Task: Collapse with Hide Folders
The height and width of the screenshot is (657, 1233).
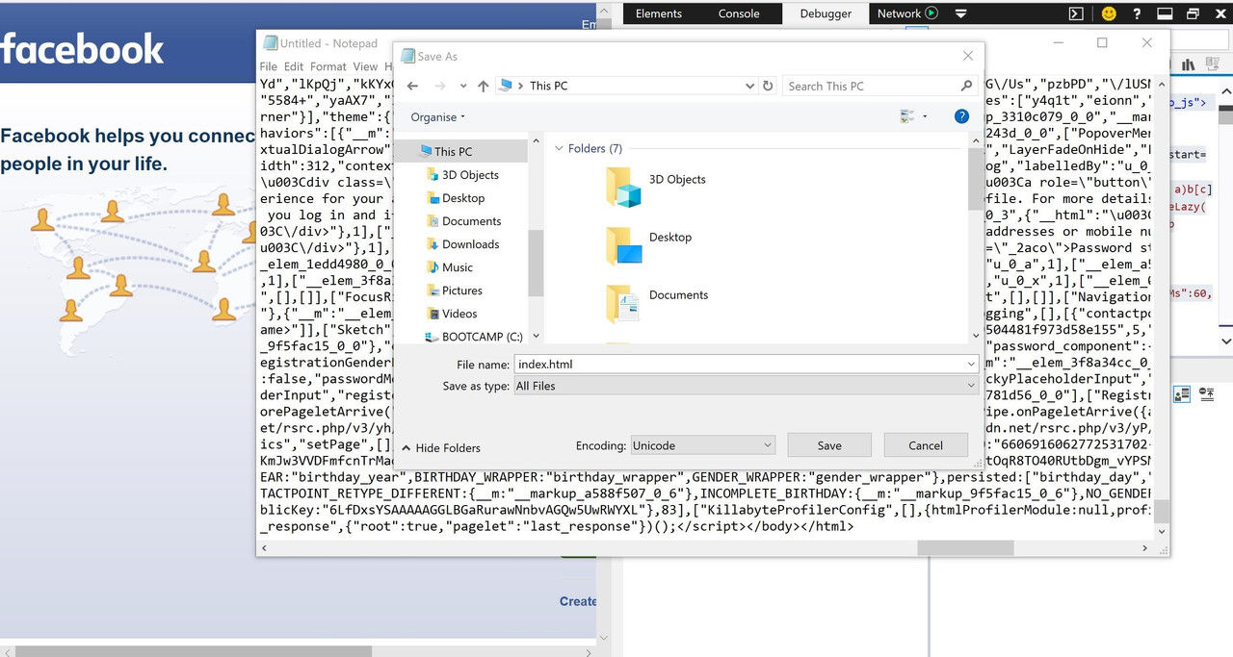Action: coord(441,448)
